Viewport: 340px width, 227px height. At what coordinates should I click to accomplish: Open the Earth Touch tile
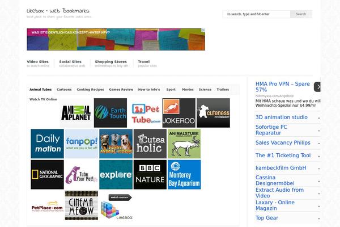click(x=110, y=113)
